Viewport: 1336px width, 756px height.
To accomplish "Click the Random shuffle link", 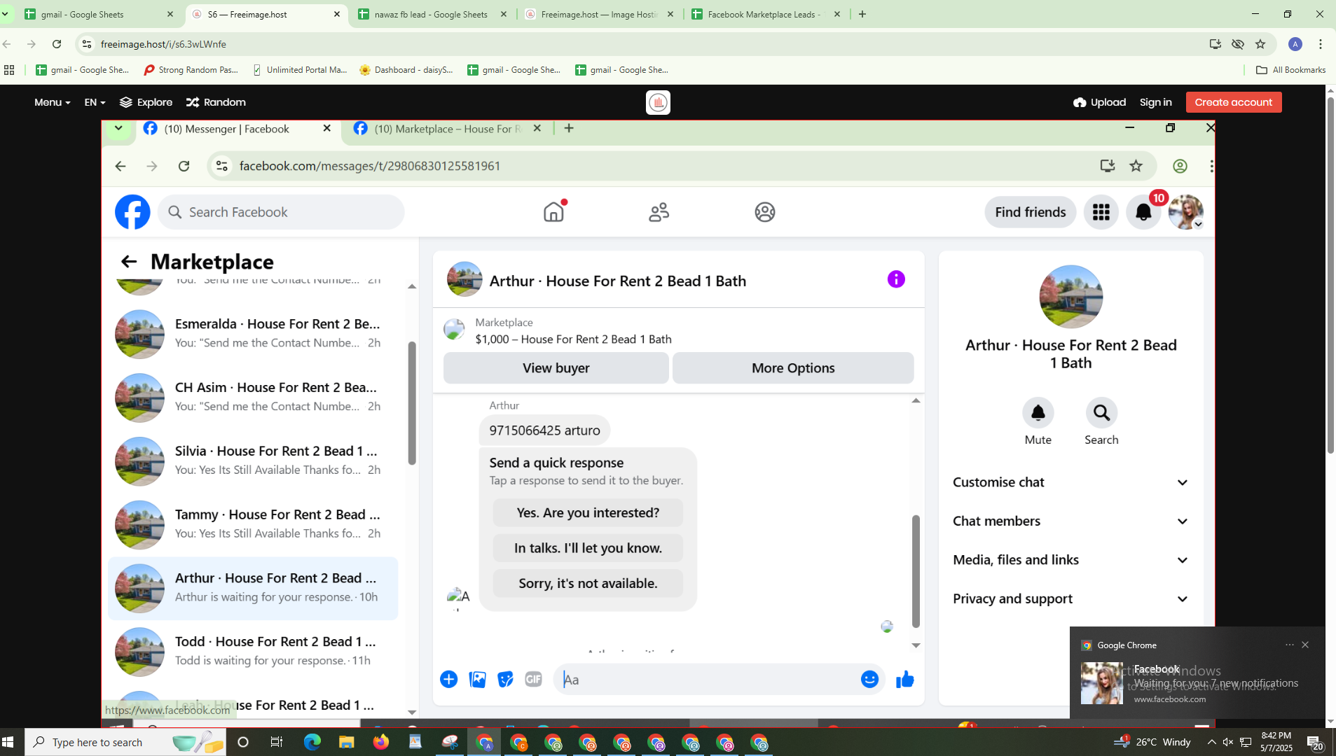I will [216, 102].
